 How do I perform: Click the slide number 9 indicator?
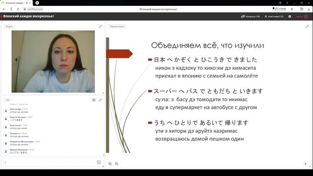click(305, 164)
